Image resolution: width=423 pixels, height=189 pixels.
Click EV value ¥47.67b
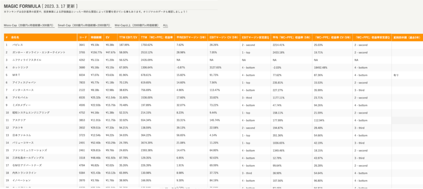pyautogui.click(x=111, y=52)
